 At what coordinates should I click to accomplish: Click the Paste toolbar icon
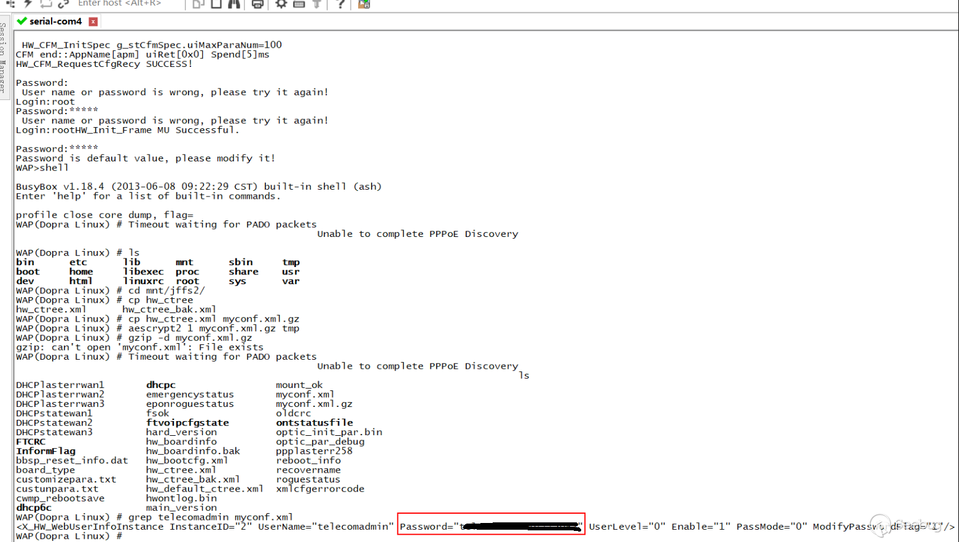pyautogui.click(x=216, y=4)
